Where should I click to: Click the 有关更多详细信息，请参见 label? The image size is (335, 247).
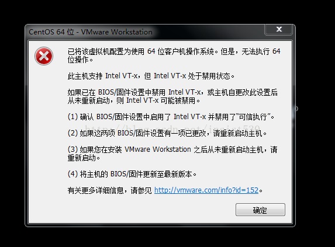(109, 190)
